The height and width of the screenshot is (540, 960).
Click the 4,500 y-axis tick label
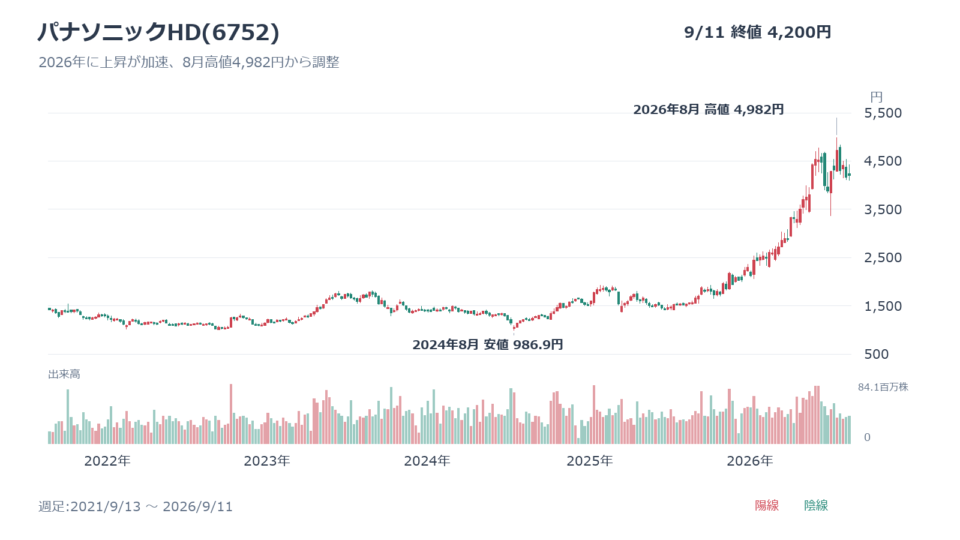point(883,161)
